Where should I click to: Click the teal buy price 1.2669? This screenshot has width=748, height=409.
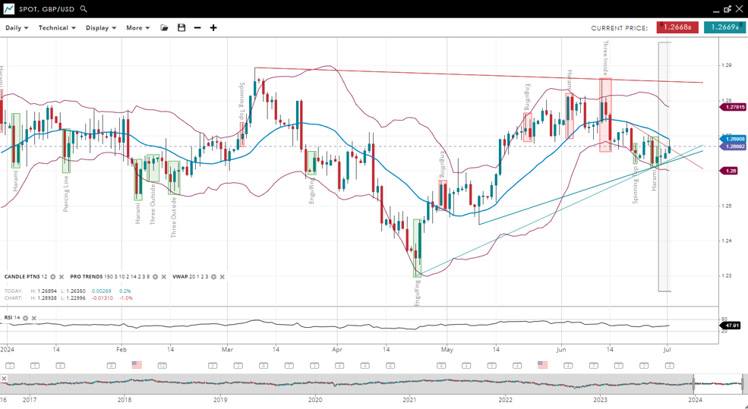[724, 27]
